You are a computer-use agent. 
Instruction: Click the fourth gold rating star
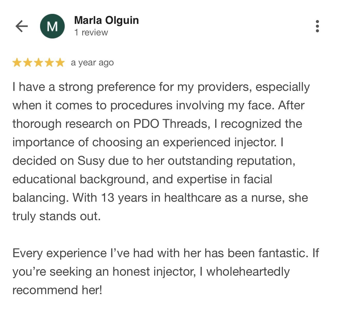point(49,63)
